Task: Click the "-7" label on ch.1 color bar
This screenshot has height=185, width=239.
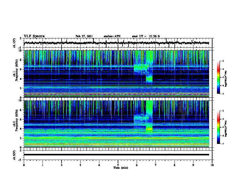Action: coord(222,94)
